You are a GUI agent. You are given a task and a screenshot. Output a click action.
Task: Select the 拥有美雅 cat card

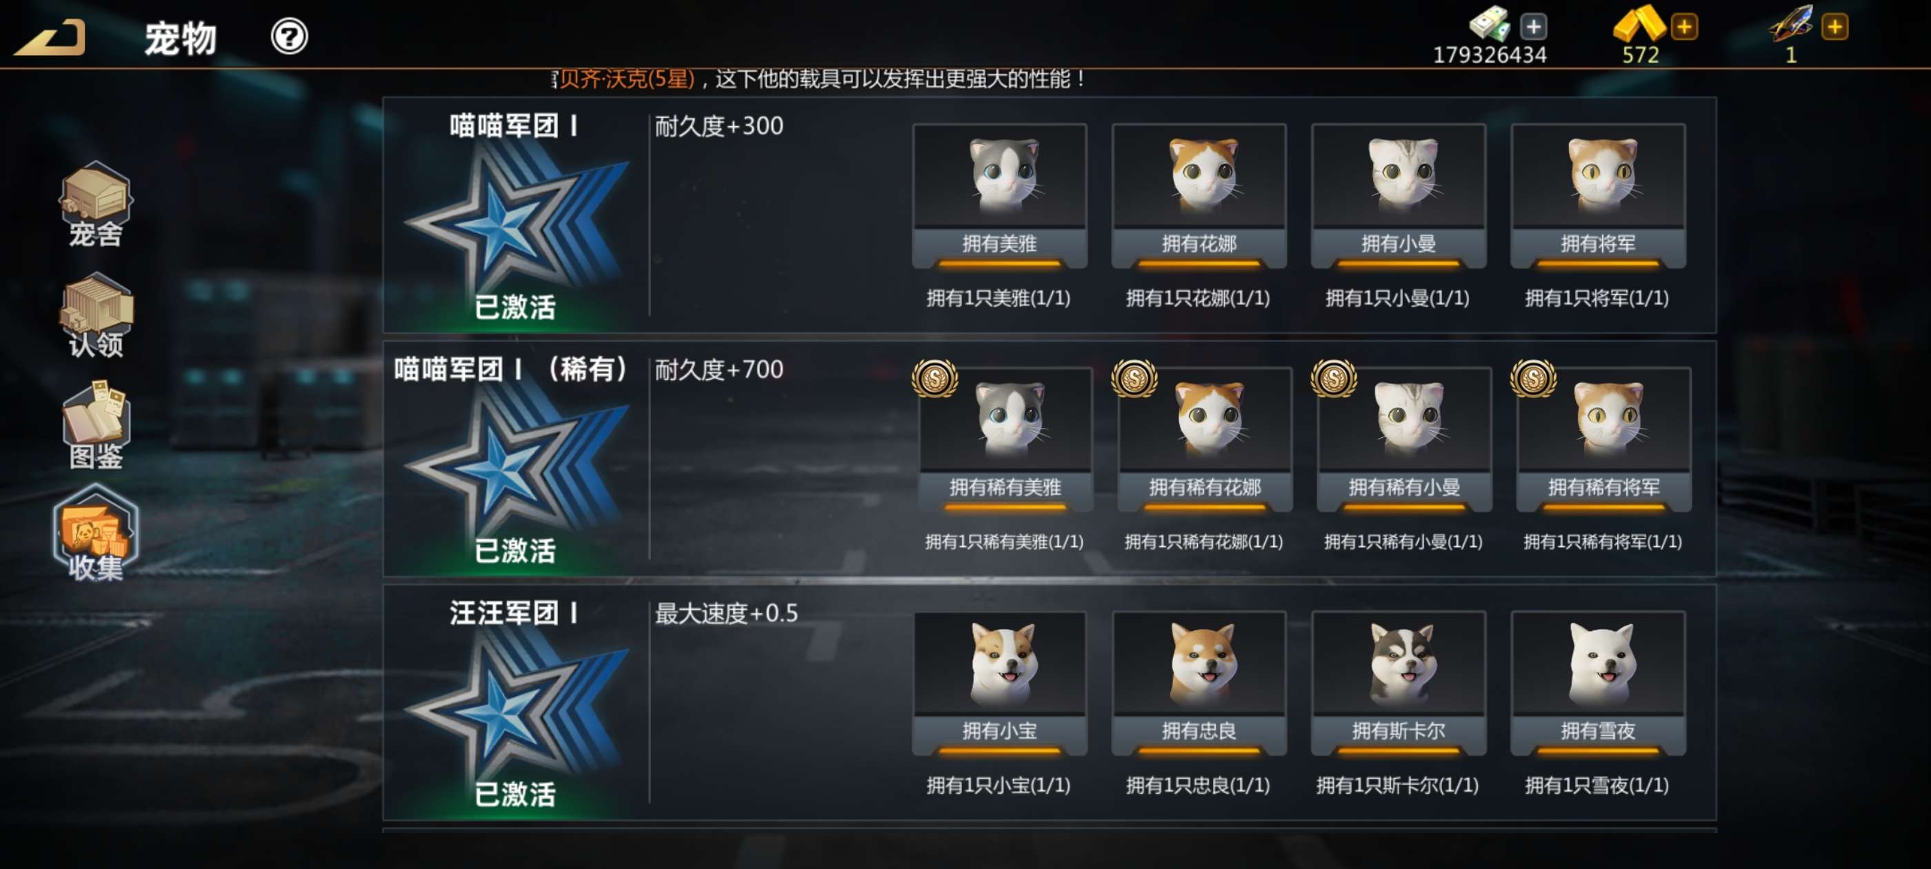tap(999, 197)
